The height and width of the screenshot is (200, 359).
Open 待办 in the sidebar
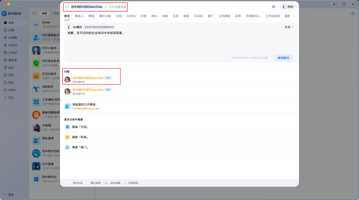[x=15, y=83]
